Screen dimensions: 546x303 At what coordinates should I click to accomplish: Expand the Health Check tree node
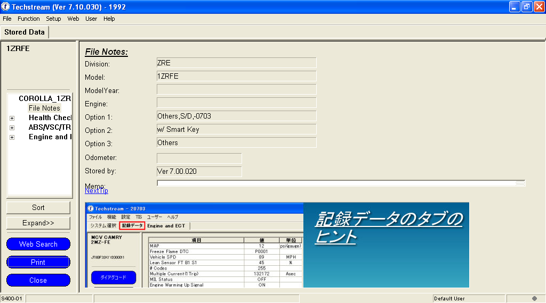[x=12, y=118]
